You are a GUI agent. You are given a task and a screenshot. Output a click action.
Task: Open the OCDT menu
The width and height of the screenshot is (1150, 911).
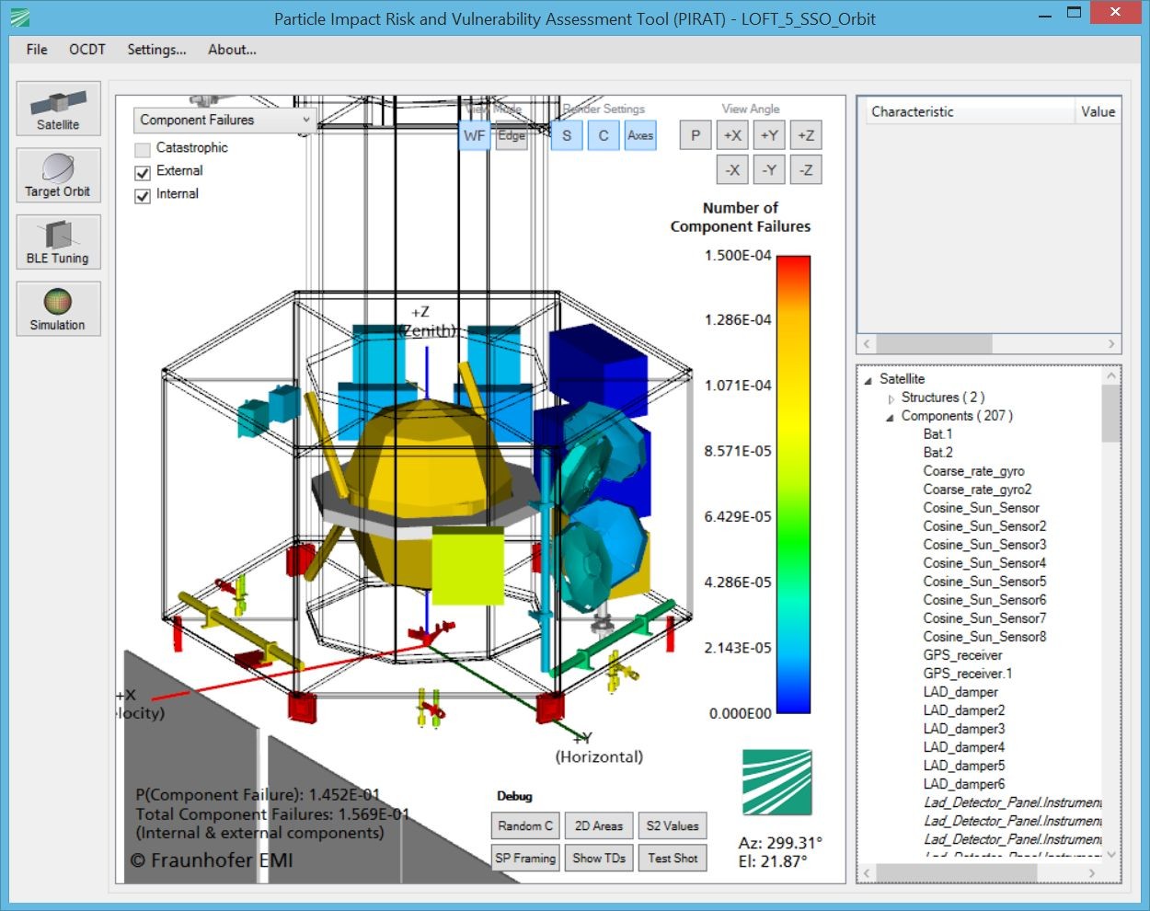87,50
